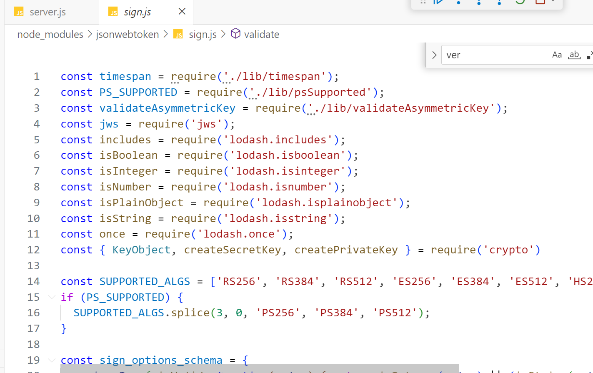Click line number 1 in the gutter

click(37, 77)
